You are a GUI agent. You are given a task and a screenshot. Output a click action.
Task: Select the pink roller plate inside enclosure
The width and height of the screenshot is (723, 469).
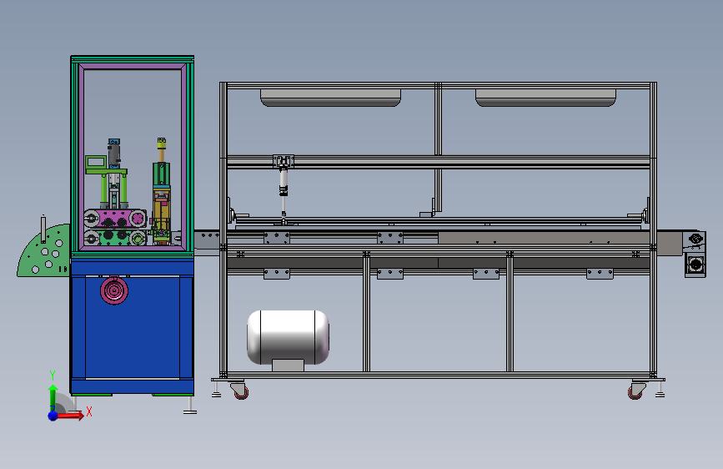[x=115, y=218]
